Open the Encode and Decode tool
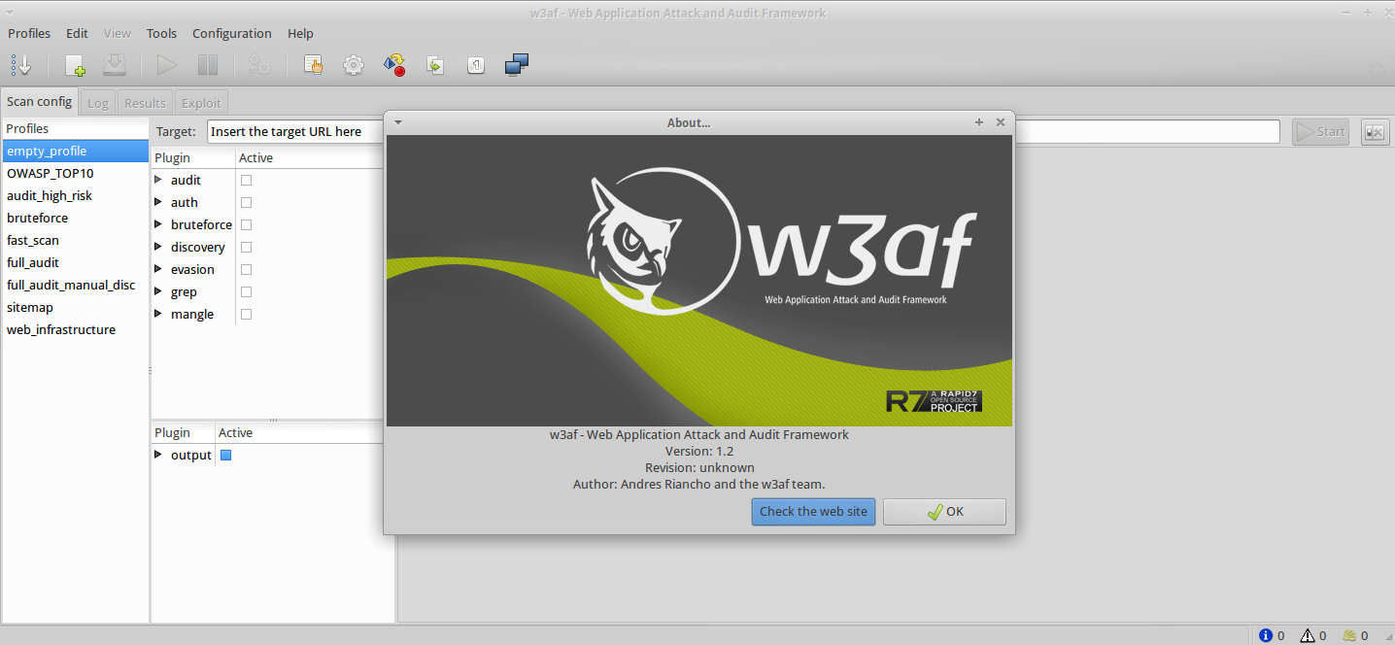 point(394,65)
